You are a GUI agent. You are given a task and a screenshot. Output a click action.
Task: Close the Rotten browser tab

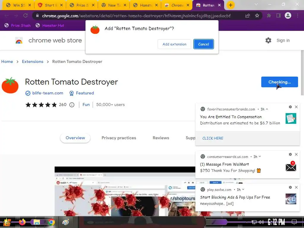tap(219, 5)
